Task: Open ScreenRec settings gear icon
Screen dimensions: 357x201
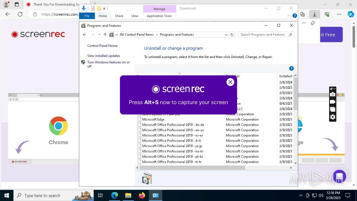Action: coord(332,117)
